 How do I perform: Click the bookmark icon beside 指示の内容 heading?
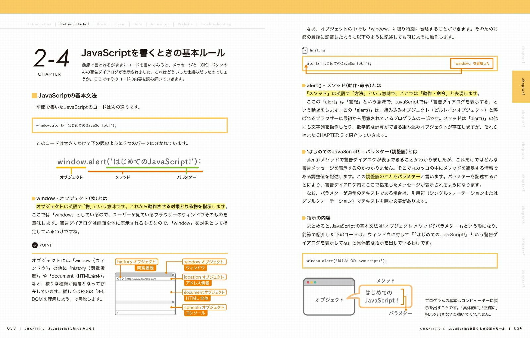click(303, 219)
